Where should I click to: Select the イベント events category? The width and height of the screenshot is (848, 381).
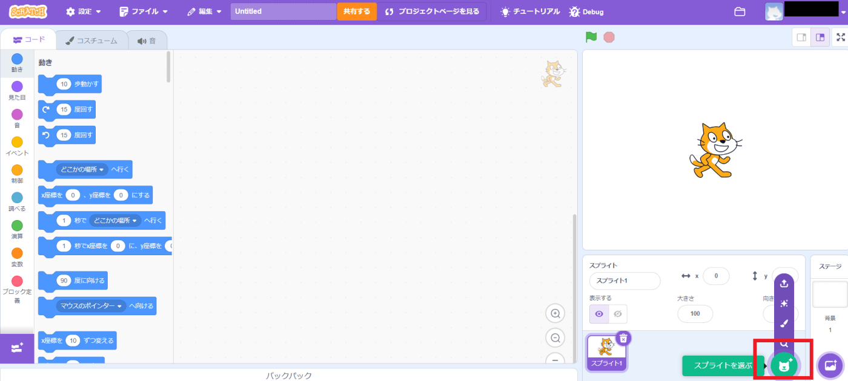pyautogui.click(x=17, y=146)
